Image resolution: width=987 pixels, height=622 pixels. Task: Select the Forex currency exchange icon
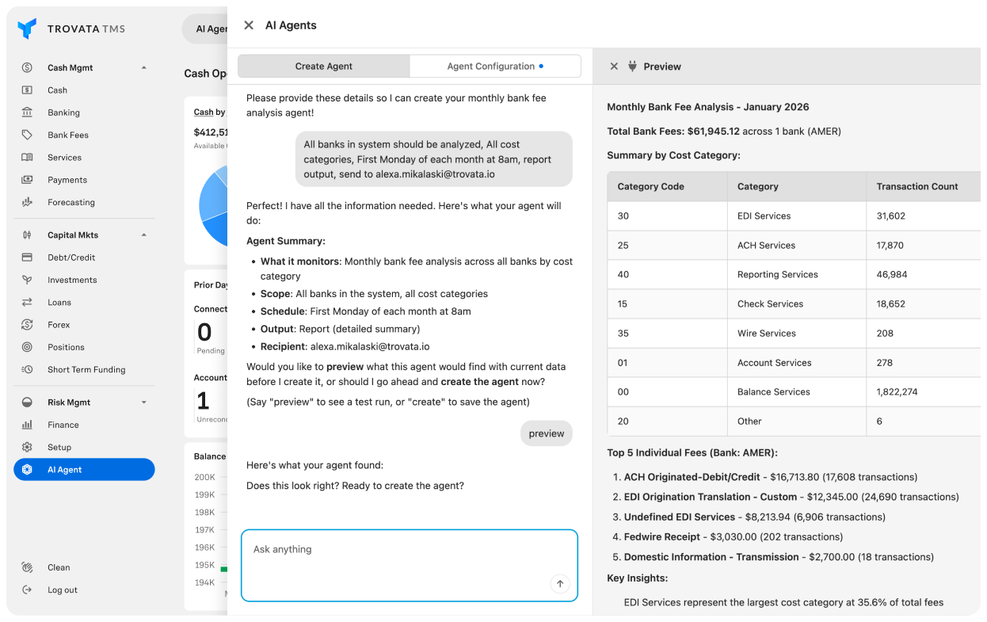pos(27,325)
